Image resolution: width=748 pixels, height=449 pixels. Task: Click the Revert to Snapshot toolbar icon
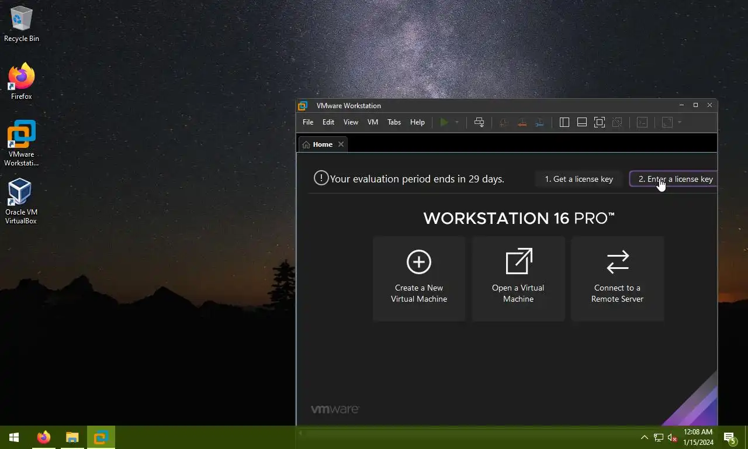point(522,122)
